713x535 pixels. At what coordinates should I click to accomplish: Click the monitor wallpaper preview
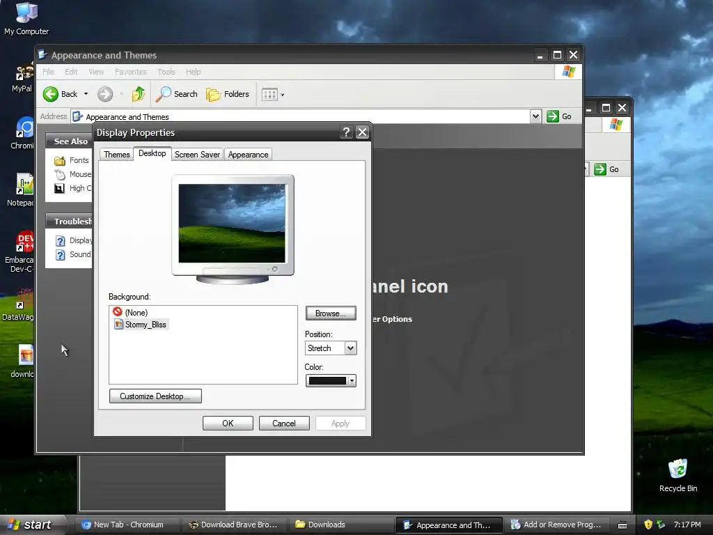[x=232, y=224]
